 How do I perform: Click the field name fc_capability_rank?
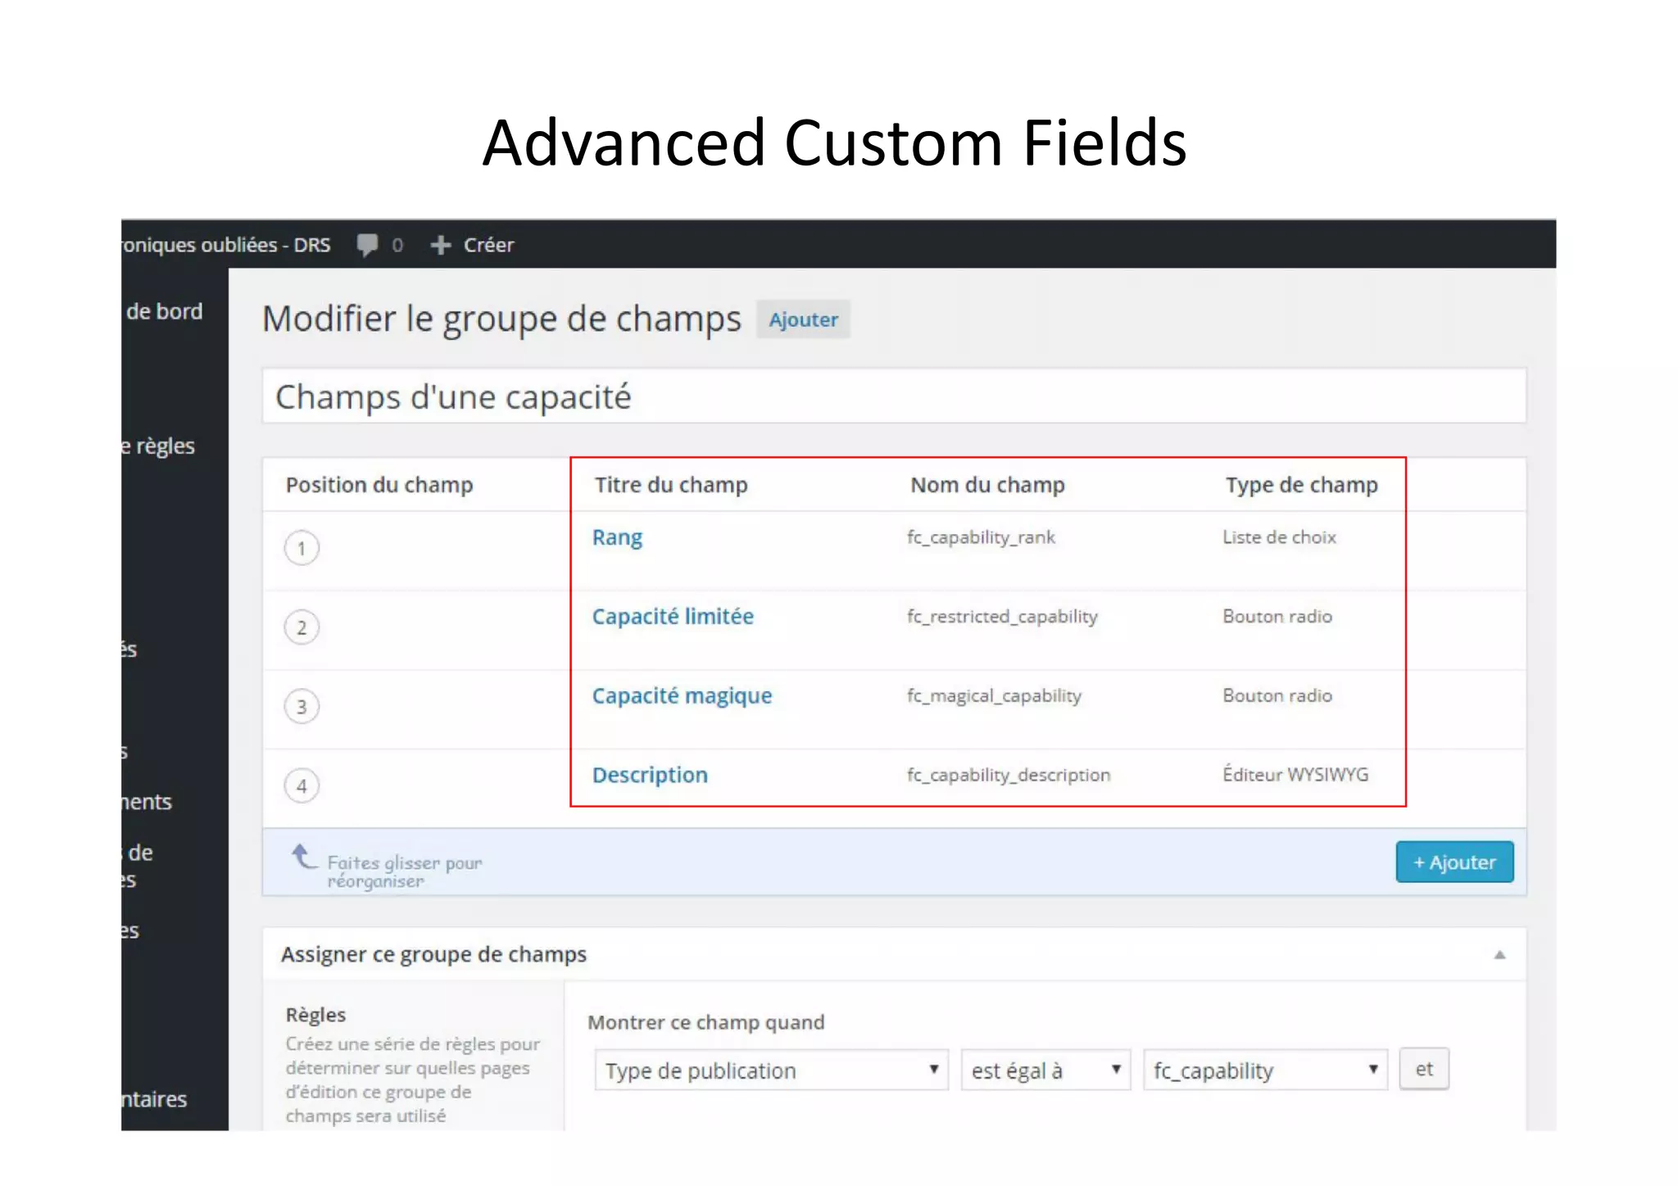[x=981, y=537]
